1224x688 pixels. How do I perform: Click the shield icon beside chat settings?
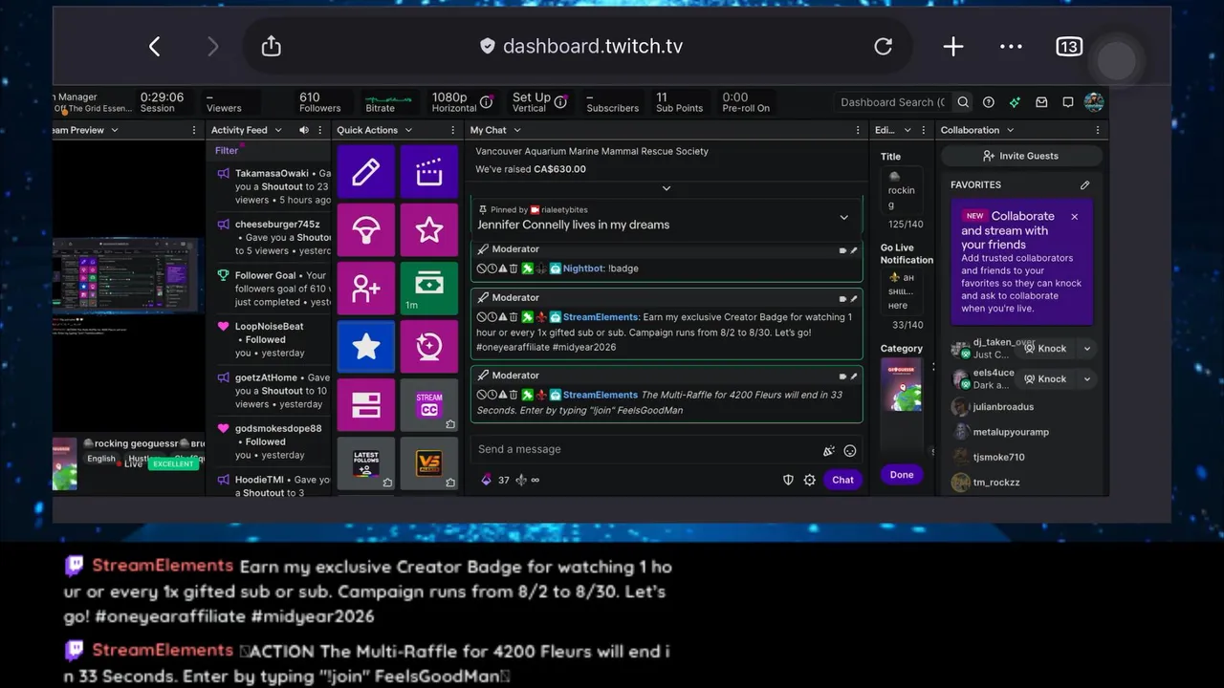tap(788, 480)
